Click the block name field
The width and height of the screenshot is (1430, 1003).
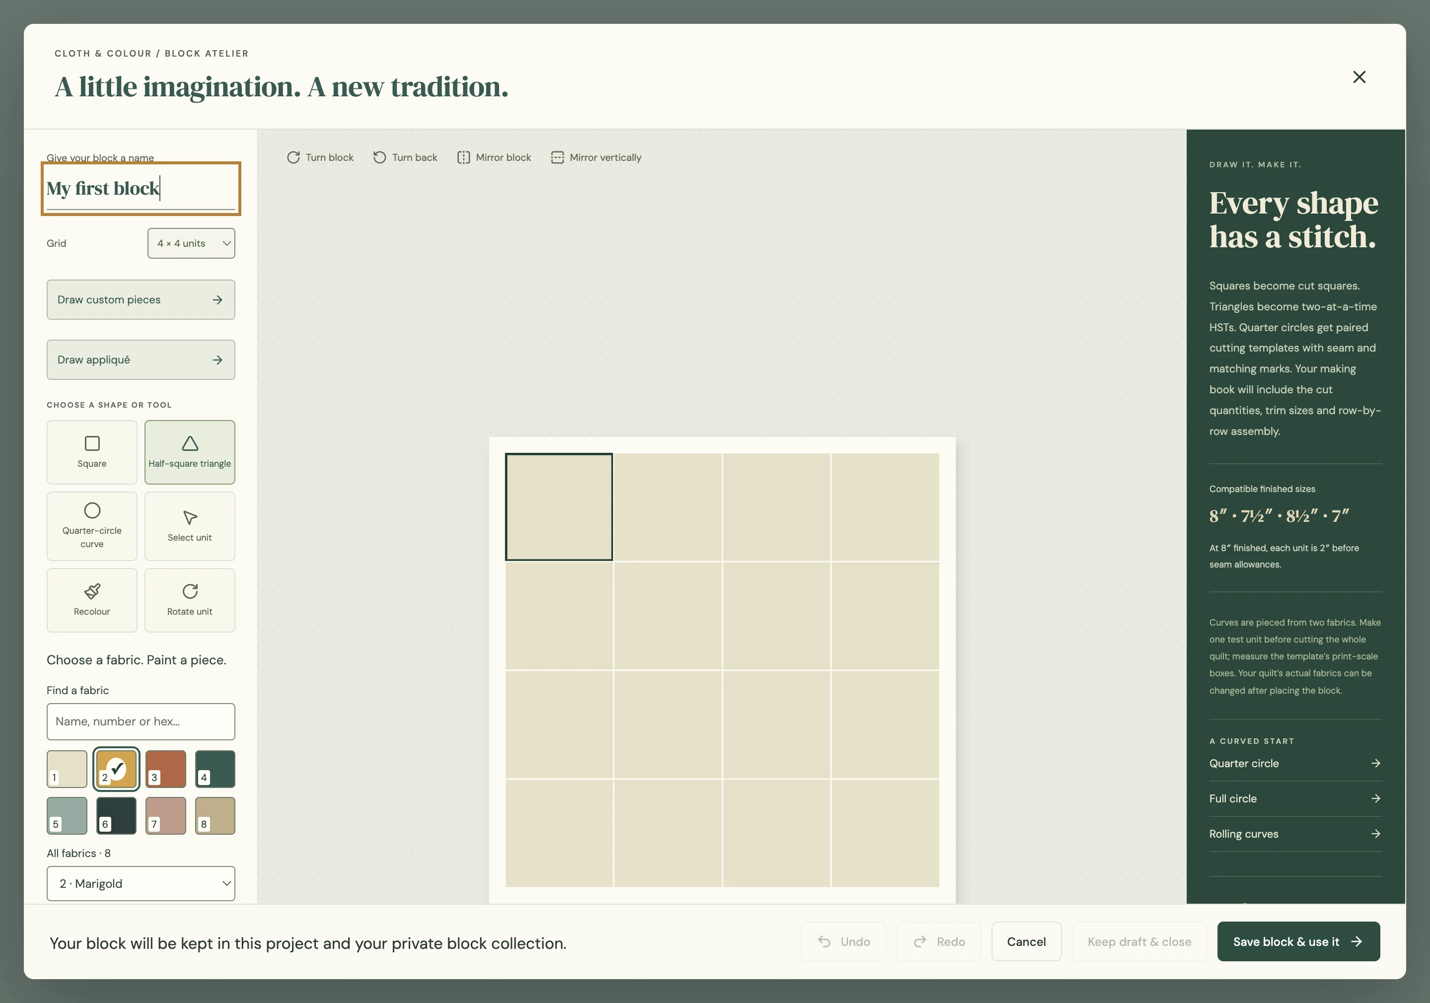pos(141,189)
